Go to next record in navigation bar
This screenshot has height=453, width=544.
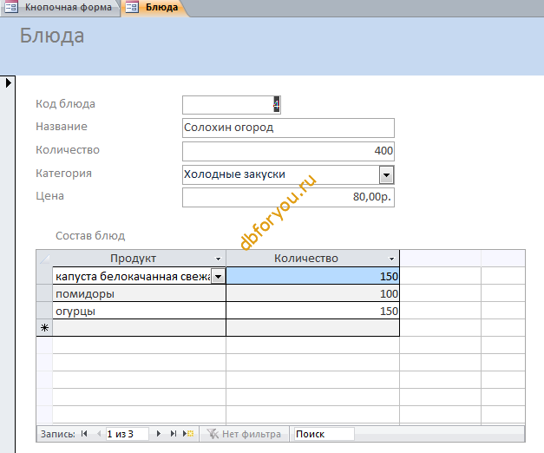pos(159,434)
